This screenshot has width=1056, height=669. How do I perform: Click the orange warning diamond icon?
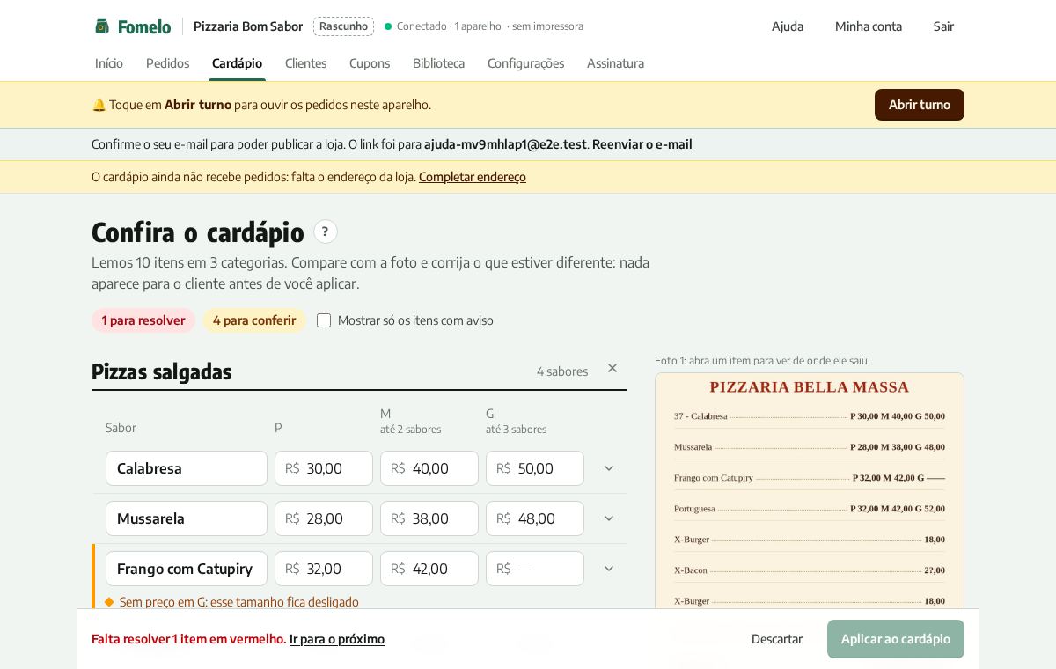click(x=109, y=602)
